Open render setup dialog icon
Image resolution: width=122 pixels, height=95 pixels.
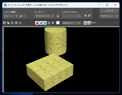[85, 16]
